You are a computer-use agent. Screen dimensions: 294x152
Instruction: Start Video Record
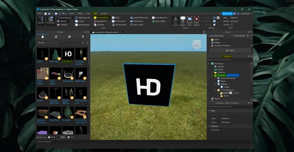coord(197,21)
